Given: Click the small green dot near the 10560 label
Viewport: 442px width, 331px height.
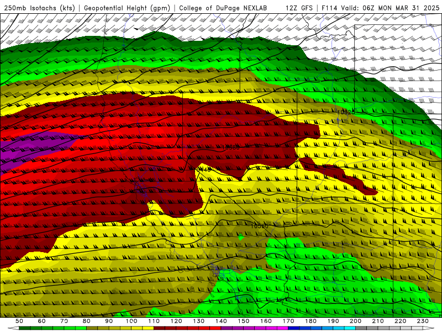Looking at the screenshot, I should [x=241, y=237].
